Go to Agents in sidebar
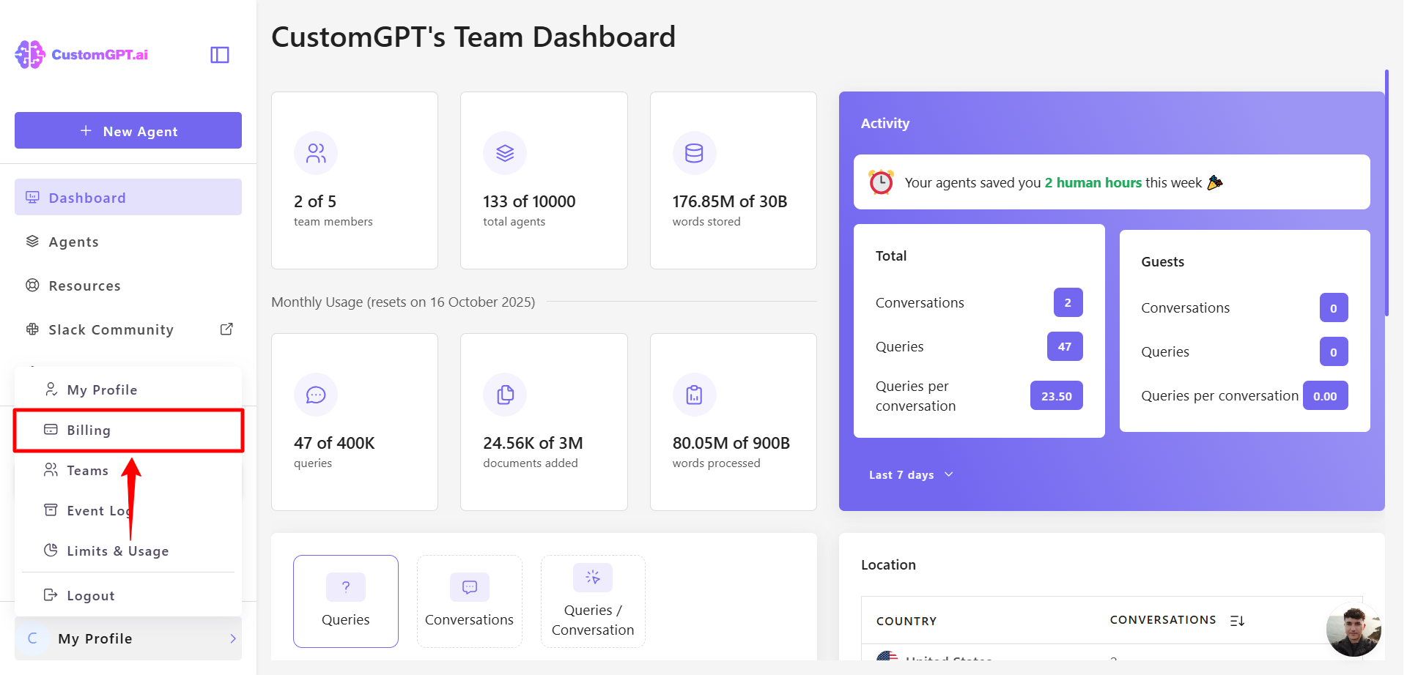This screenshot has width=1407, height=675. point(128,242)
